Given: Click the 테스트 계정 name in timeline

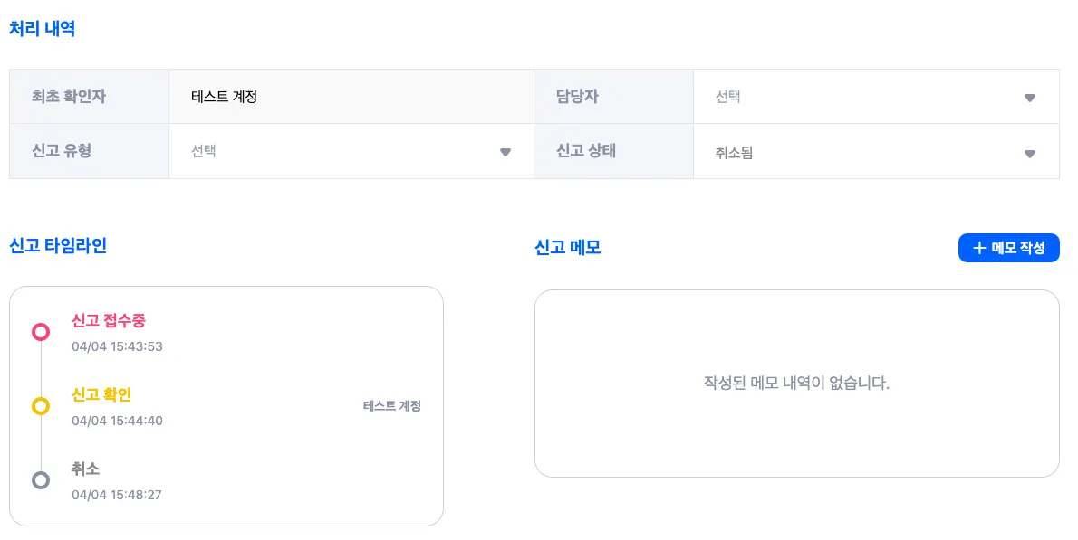Looking at the screenshot, I should pos(391,406).
